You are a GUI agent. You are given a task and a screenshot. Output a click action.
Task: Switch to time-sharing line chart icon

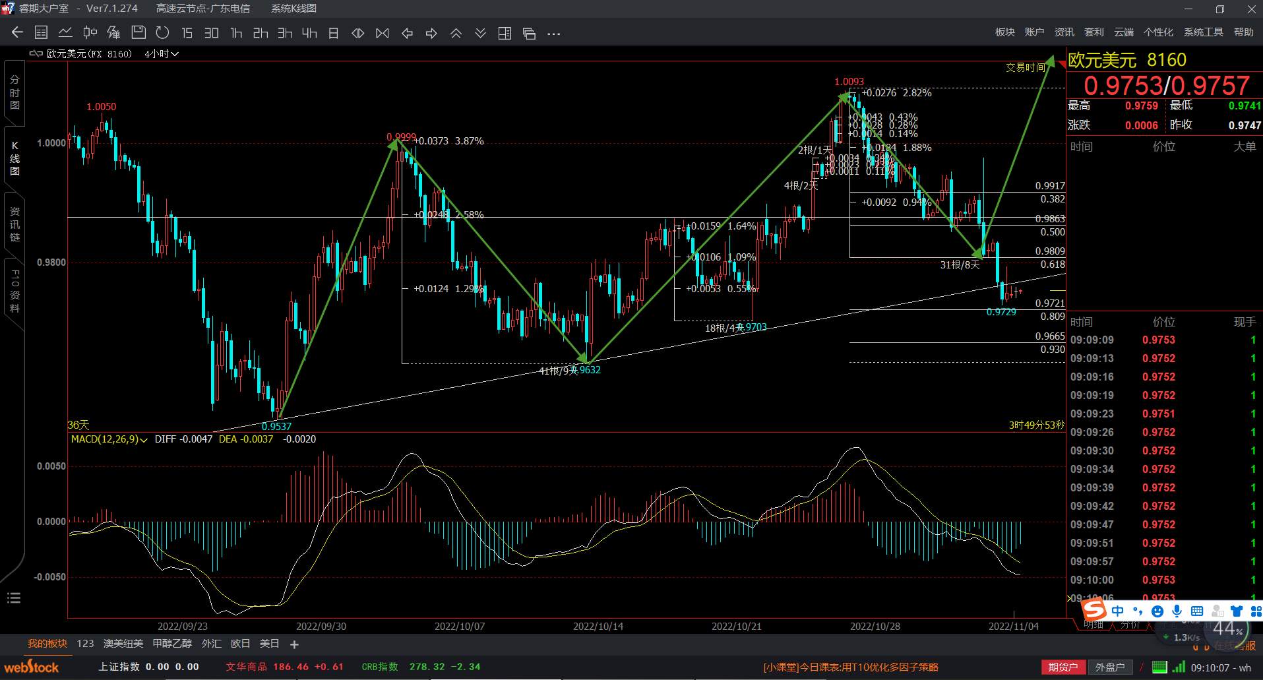click(x=65, y=32)
